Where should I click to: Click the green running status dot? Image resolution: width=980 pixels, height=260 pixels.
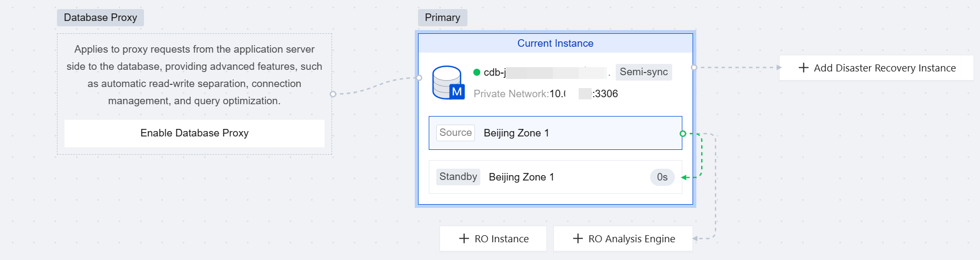coord(477,72)
